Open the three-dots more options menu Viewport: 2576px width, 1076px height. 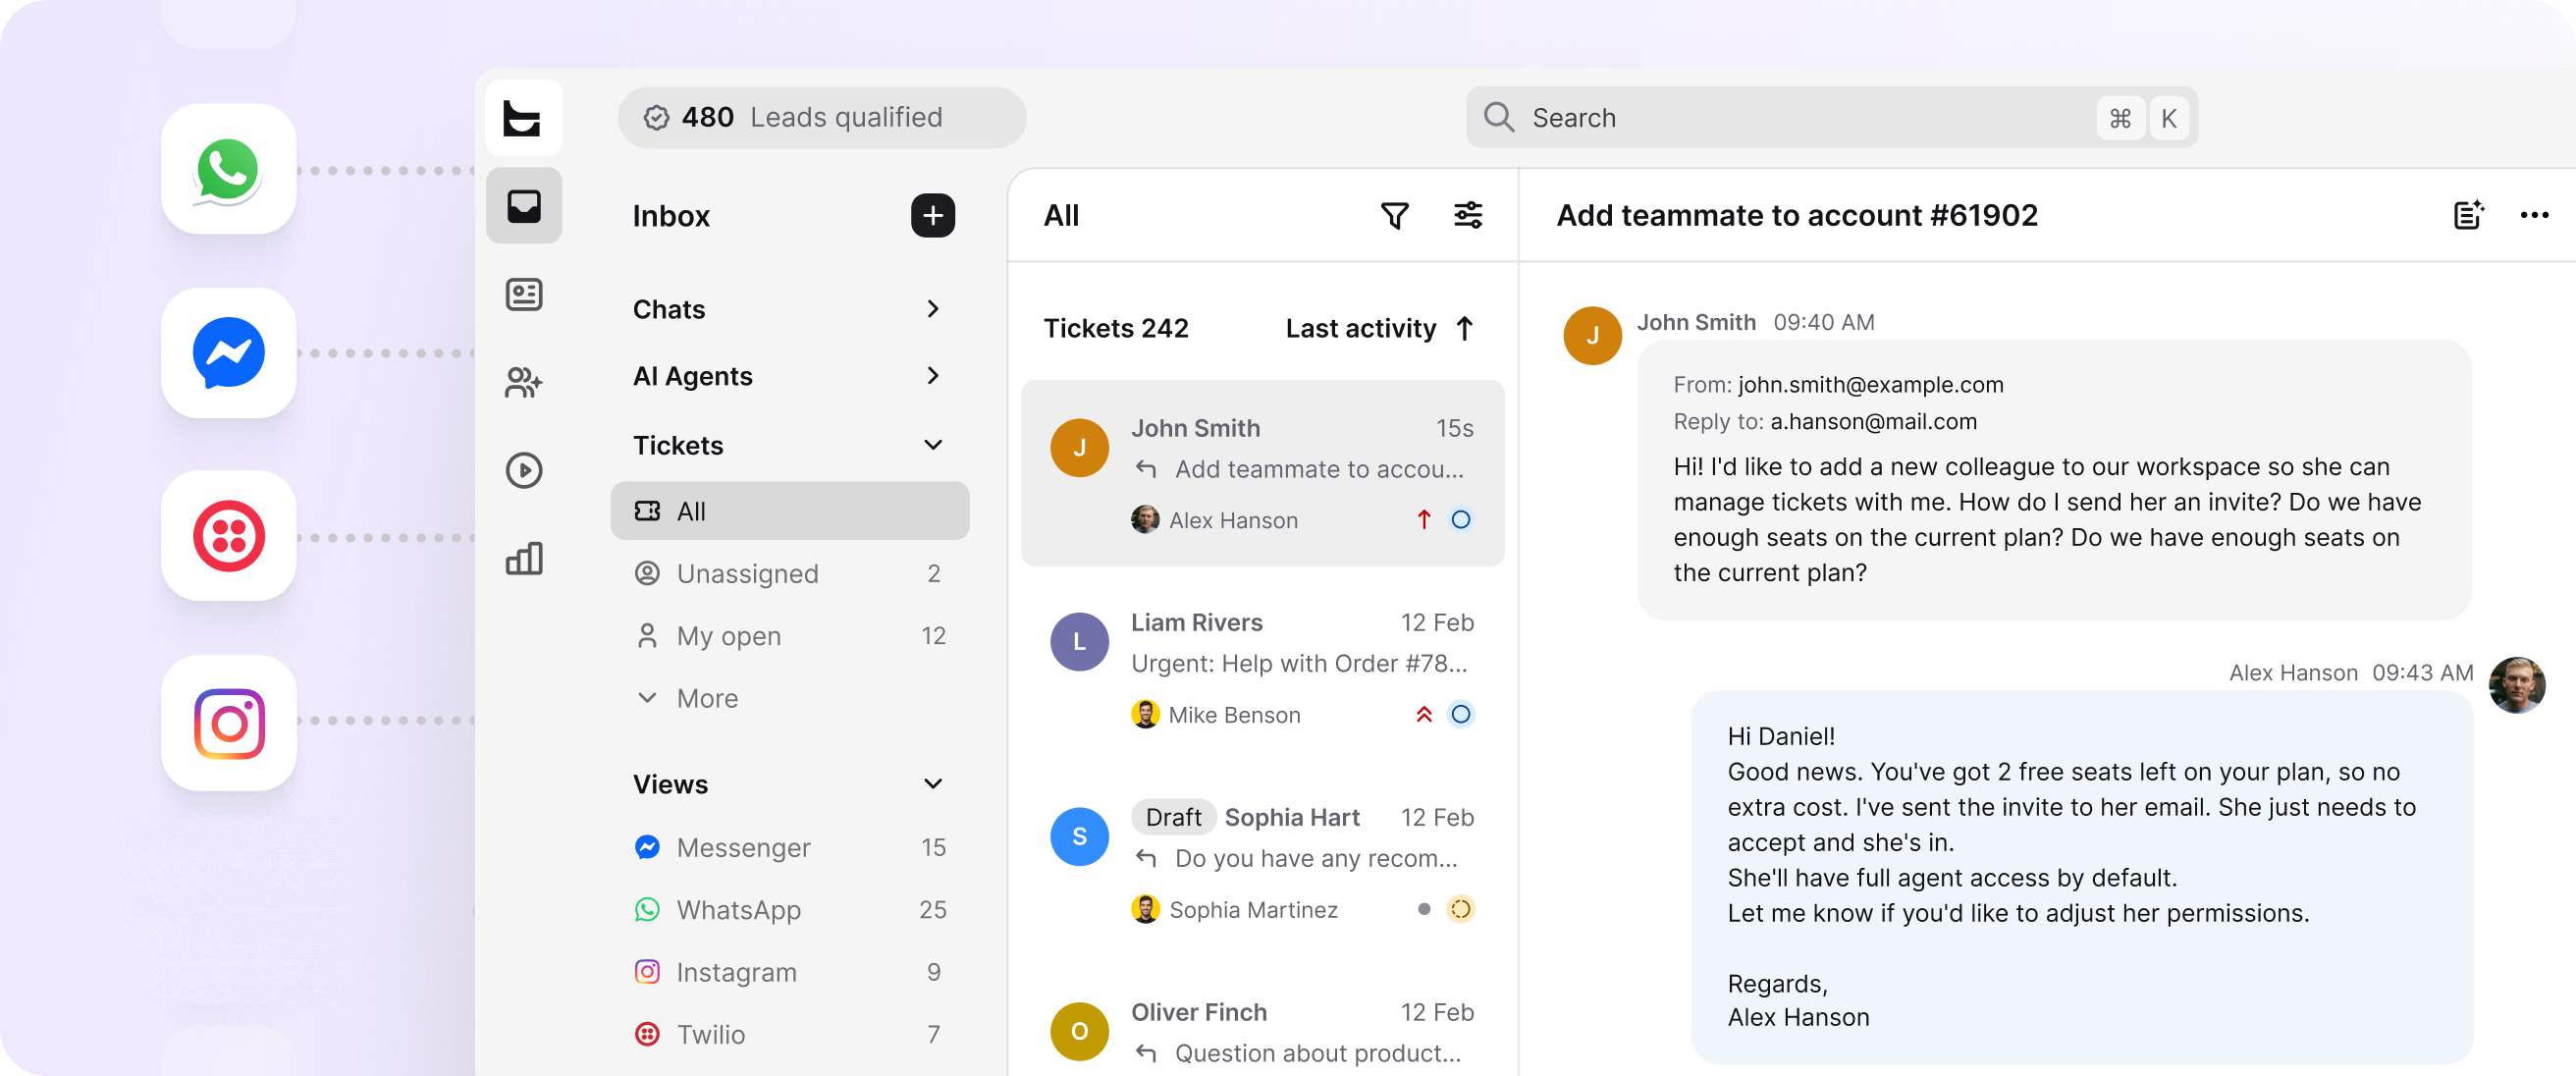tap(2533, 215)
